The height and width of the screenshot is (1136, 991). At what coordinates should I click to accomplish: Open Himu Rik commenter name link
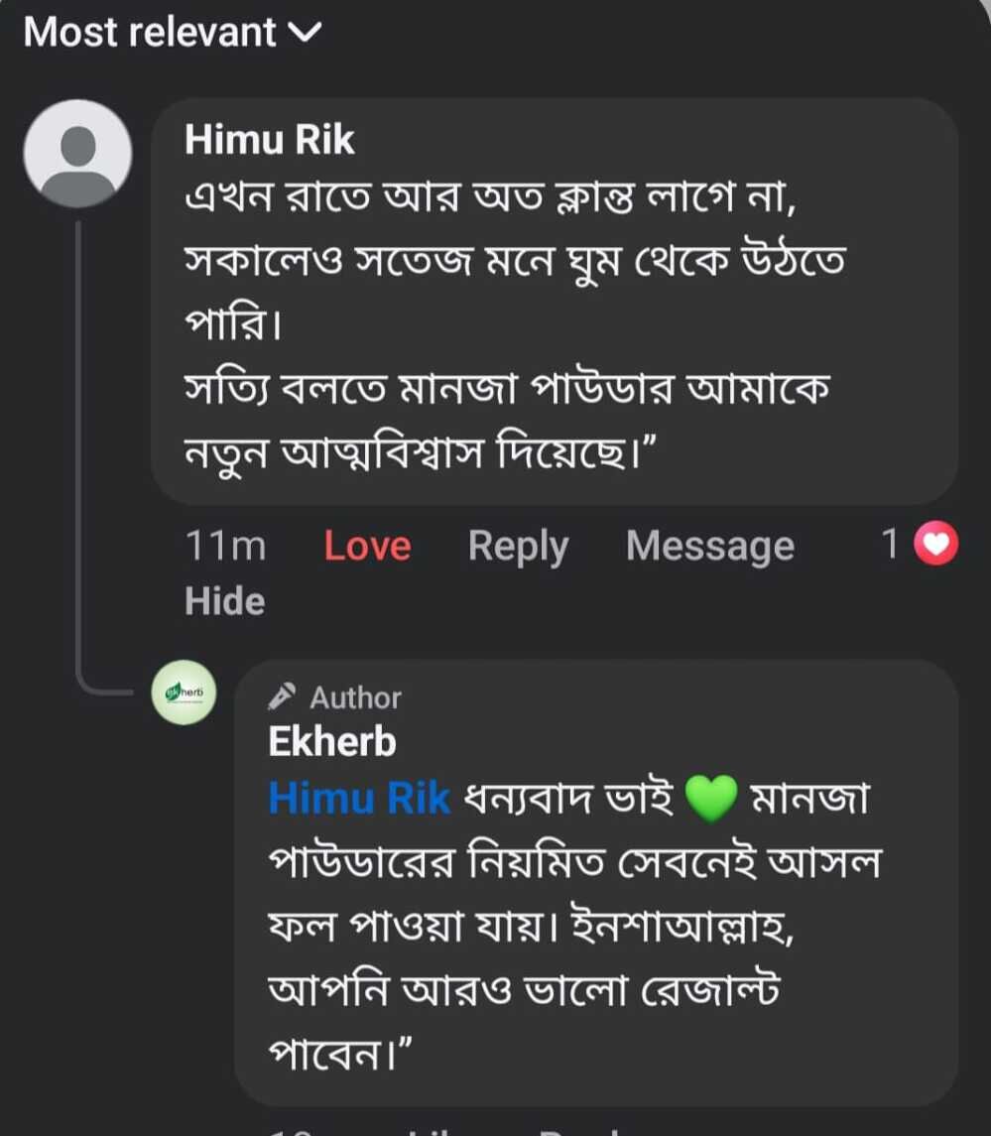270,139
